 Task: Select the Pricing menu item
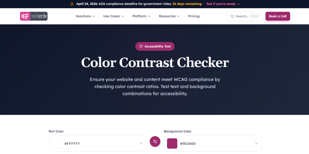tap(194, 16)
